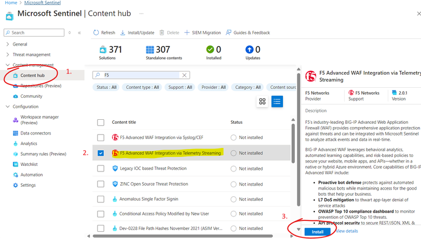The image size is (421, 239).
Task: Toggle the select-all checkbox in the header
Action: point(100,122)
